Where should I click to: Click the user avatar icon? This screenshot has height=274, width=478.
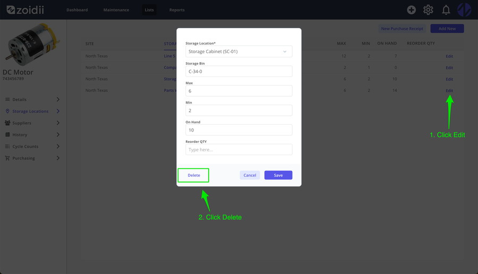(464, 10)
